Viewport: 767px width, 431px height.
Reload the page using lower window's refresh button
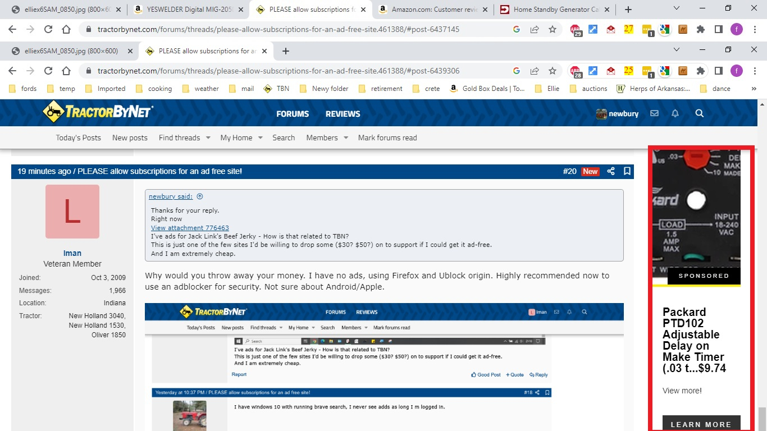tap(48, 71)
